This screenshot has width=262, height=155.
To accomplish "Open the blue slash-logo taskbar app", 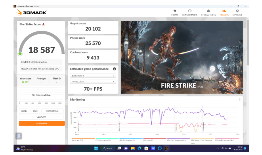I will click(153, 148).
